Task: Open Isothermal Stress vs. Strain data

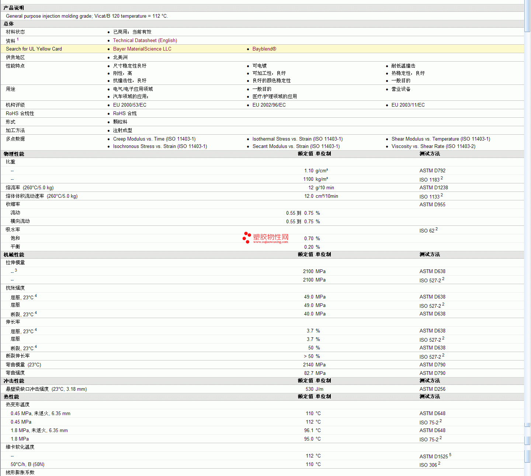Action: [298, 139]
